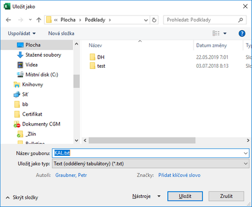Screen dimensions: 252x207
Task: Click the forward navigation arrow
Action: coord(20,20)
